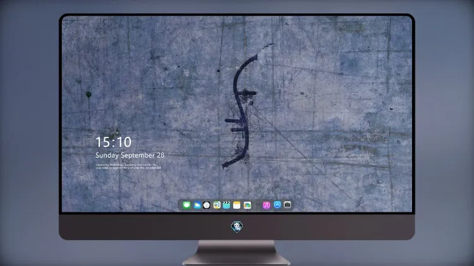This screenshot has width=474, height=266.
Task: Open the Maps app icon
Action: (216, 205)
